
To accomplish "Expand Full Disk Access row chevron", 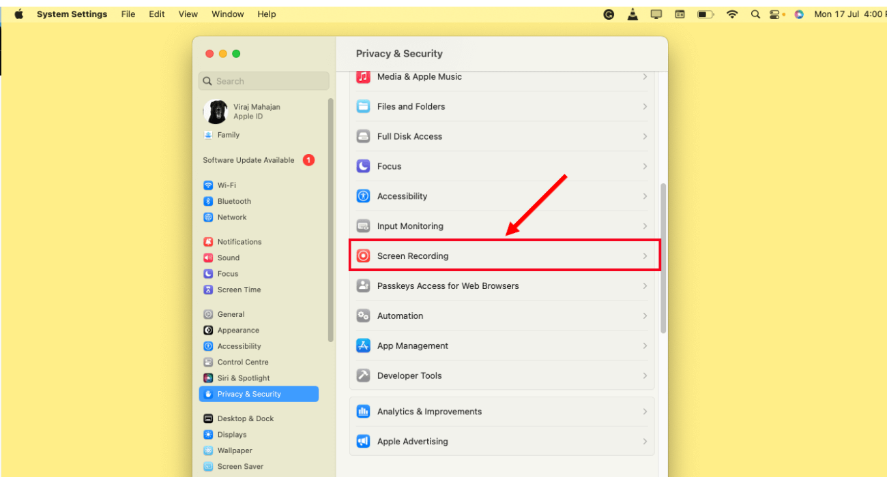I will pyautogui.click(x=645, y=136).
